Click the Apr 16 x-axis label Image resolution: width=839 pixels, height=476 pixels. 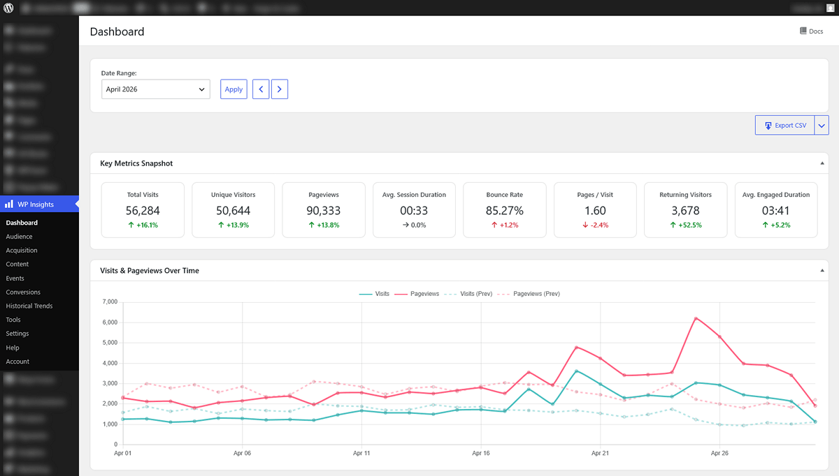[481, 453]
